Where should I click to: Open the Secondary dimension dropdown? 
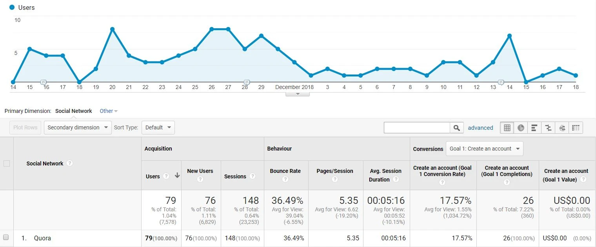coord(78,127)
